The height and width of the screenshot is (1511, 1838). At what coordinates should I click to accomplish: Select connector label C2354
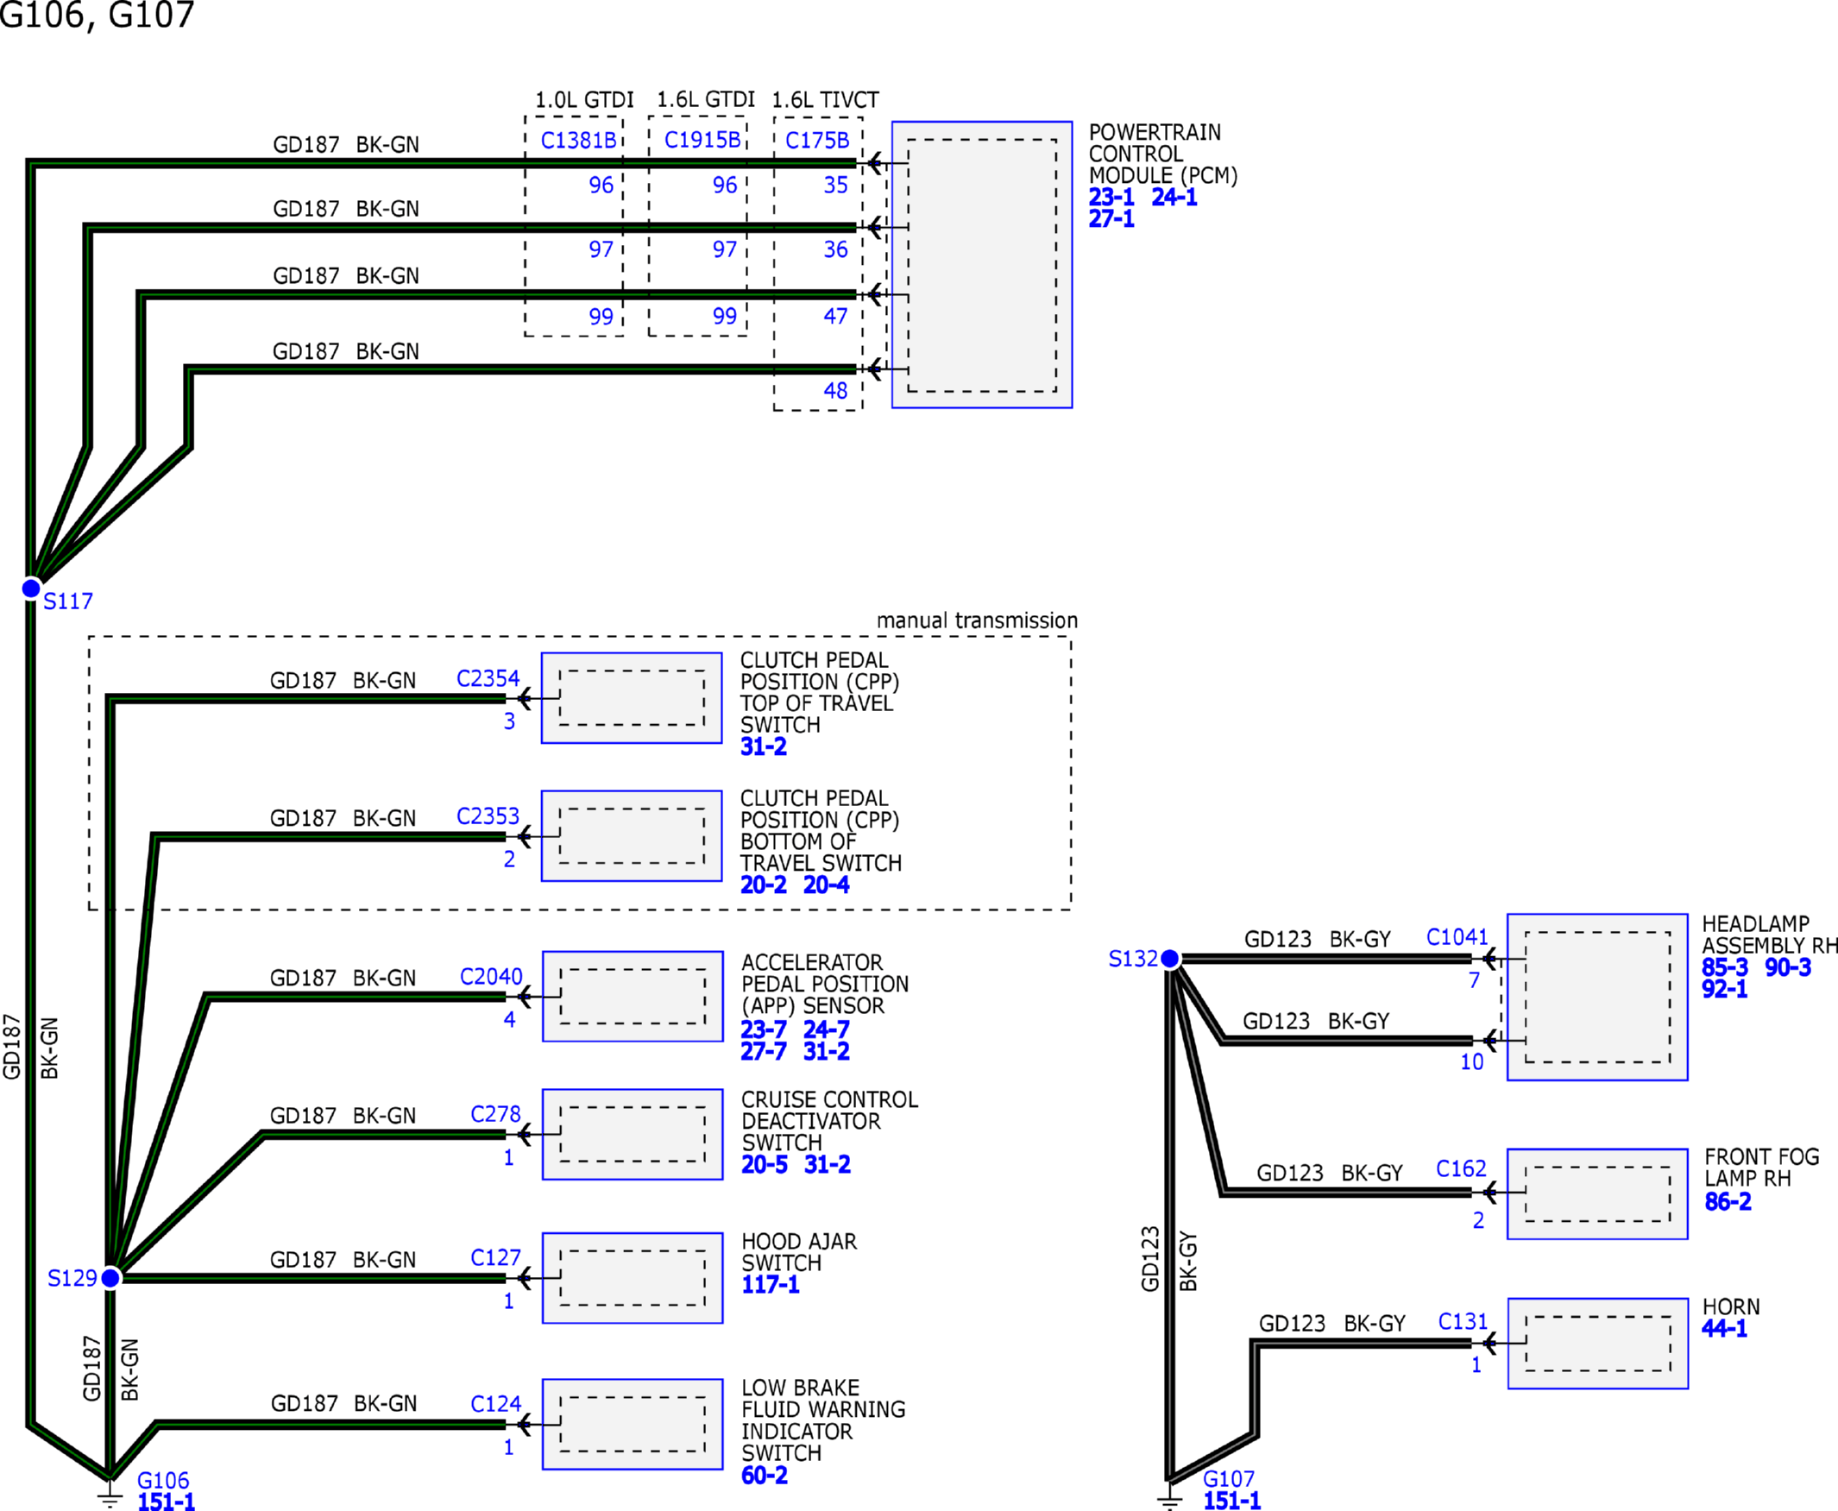pyautogui.click(x=488, y=678)
